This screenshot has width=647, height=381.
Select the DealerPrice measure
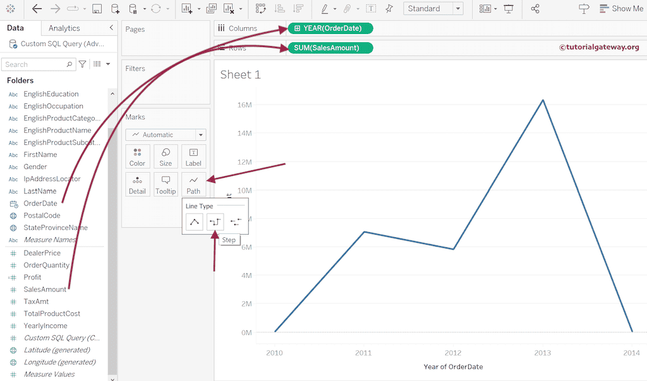(42, 253)
